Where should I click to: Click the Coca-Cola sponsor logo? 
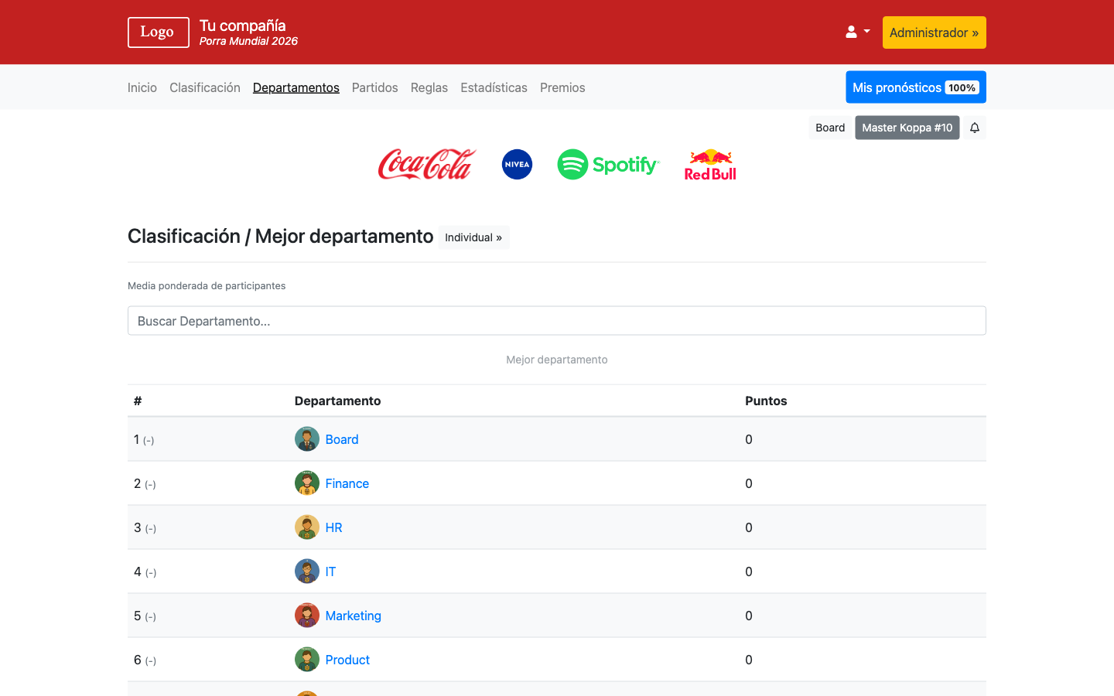(x=426, y=164)
